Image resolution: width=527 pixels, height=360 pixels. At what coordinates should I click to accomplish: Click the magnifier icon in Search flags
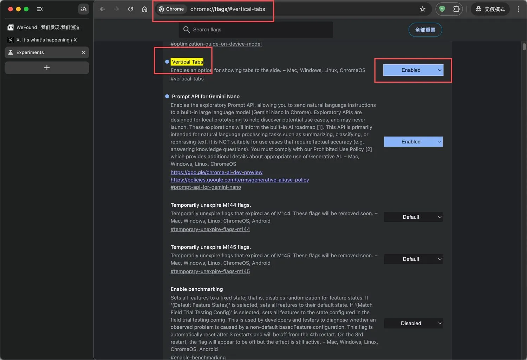click(x=187, y=30)
